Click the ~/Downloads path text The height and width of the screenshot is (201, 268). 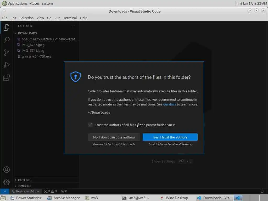(99, 113)
